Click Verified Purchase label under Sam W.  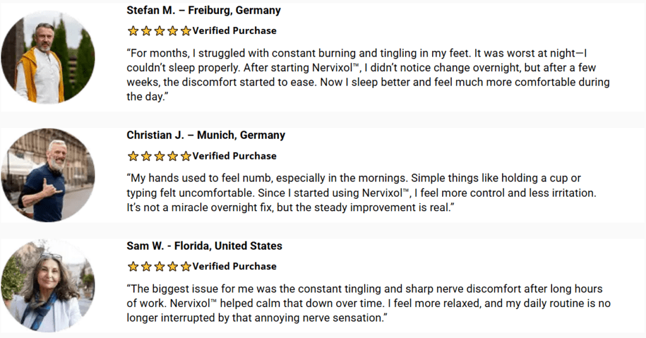coord(235,266)
